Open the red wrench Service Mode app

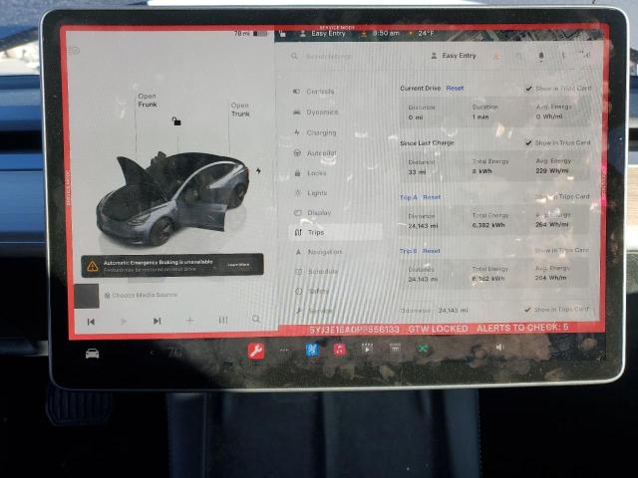coord(256,351)
